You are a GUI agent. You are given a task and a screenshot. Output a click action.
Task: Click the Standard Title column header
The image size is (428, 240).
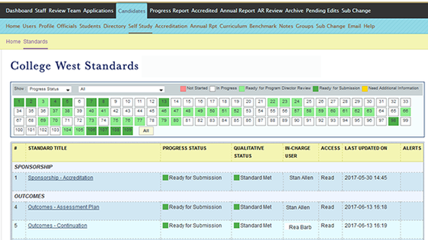click(x=48, y=148)
